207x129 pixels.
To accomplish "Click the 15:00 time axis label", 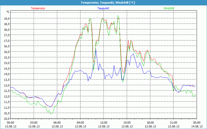I will (x=127, y=123).
